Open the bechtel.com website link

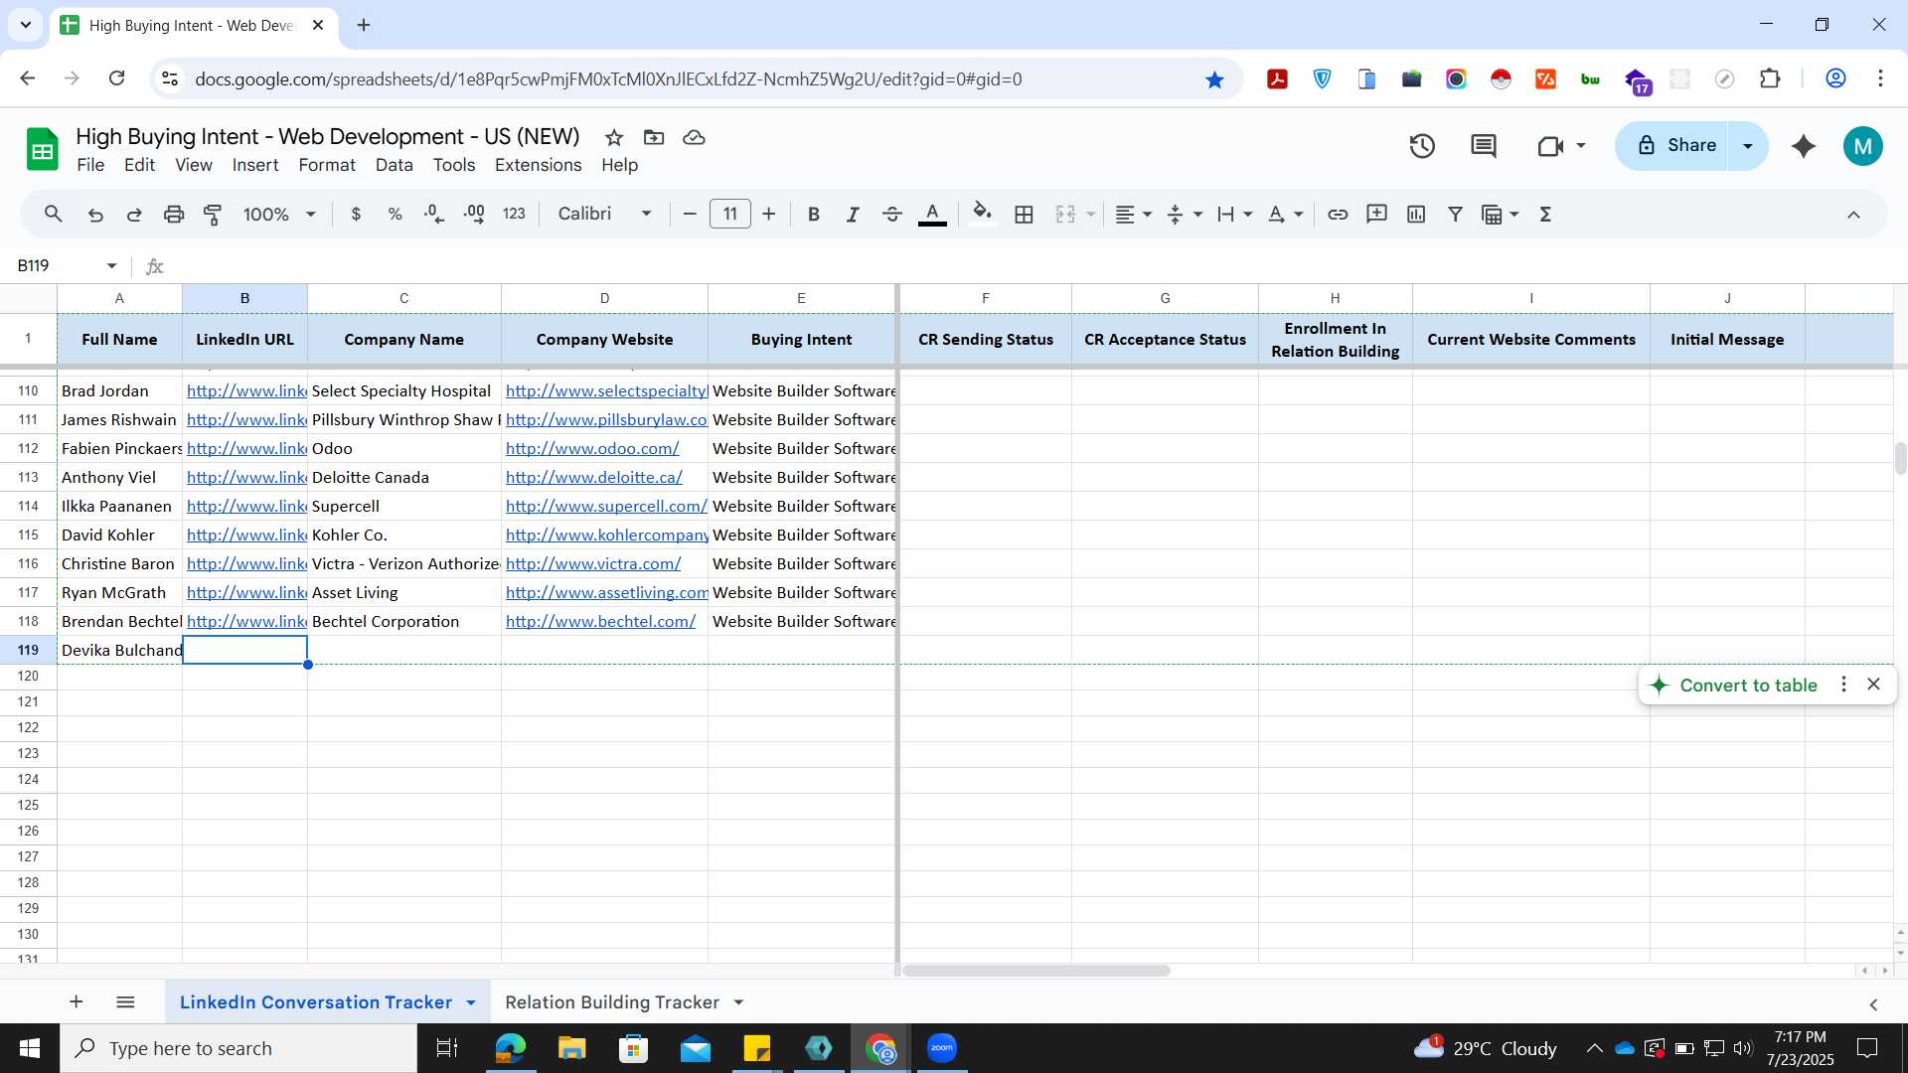click(600, 621)
